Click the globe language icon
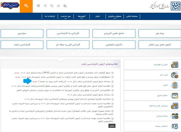Image resolution: width=181 pixels, height=132 pixels. click(x=38, y=6)
